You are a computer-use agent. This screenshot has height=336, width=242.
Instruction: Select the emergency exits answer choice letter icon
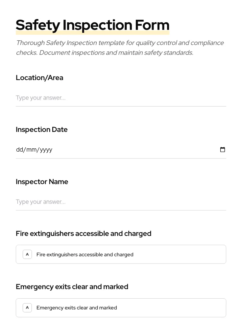[x=27, y=307]
